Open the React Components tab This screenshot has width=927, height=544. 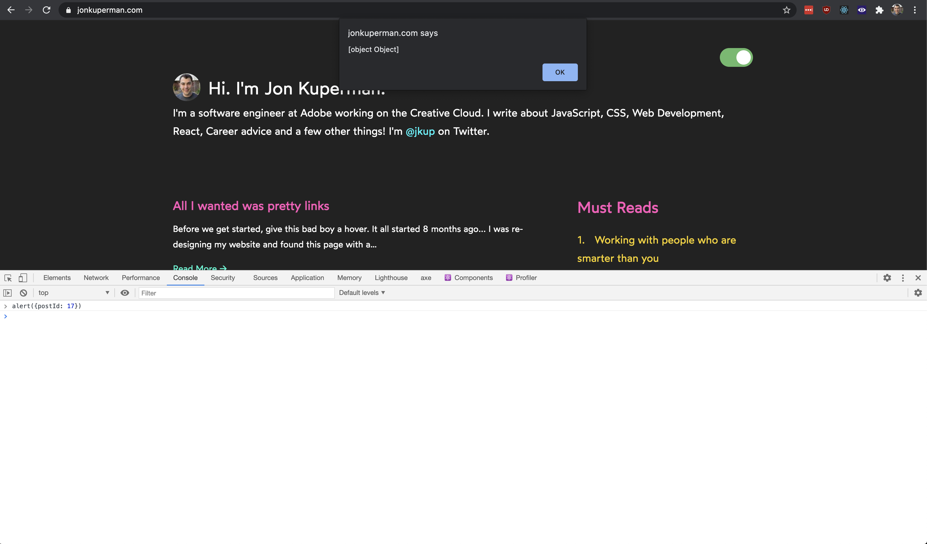(x=469, y=278)
